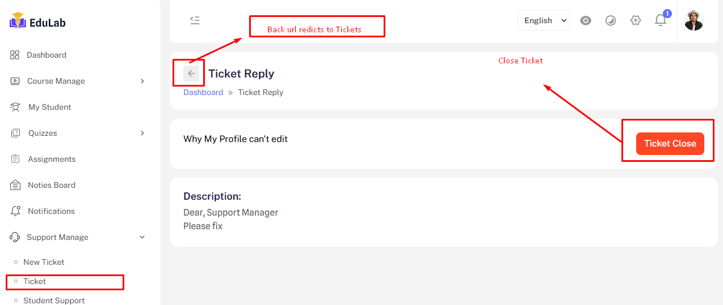
Task: Open the Noties Board page
Action: click(51, 185)
